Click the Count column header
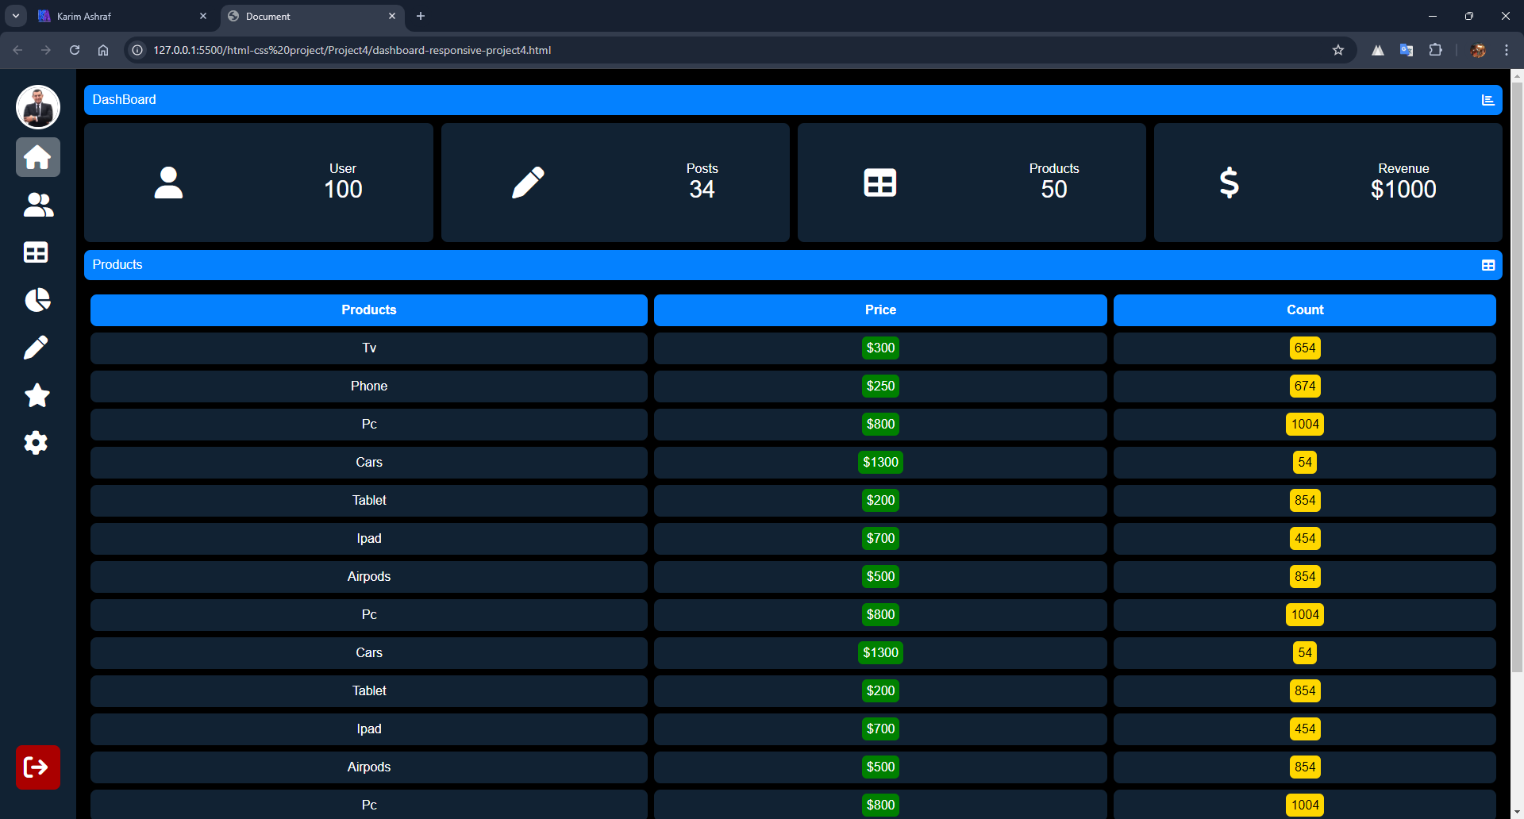1524x819 pixels. click(x=1304, y=310)
